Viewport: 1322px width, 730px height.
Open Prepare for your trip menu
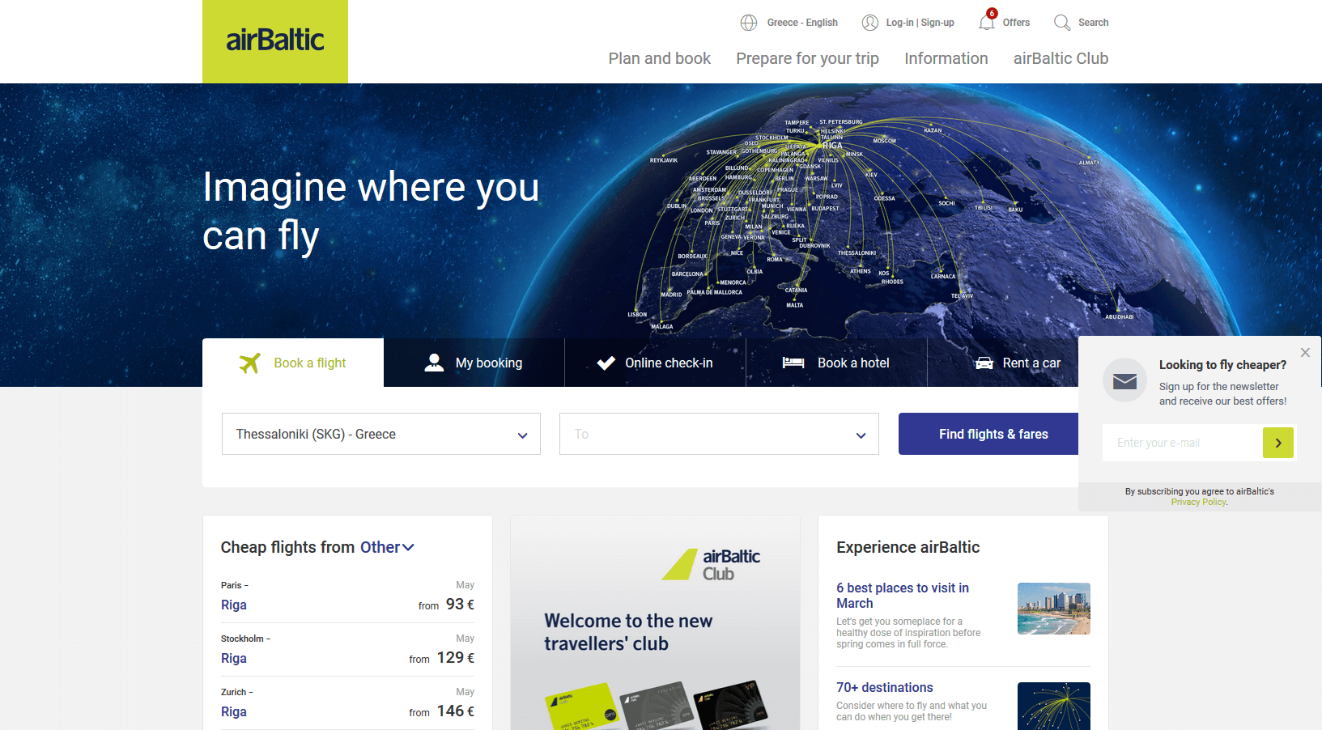point(807,58)
